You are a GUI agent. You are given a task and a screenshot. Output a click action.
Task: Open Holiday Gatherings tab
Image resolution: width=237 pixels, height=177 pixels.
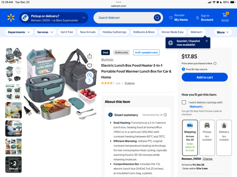point(114,32)
